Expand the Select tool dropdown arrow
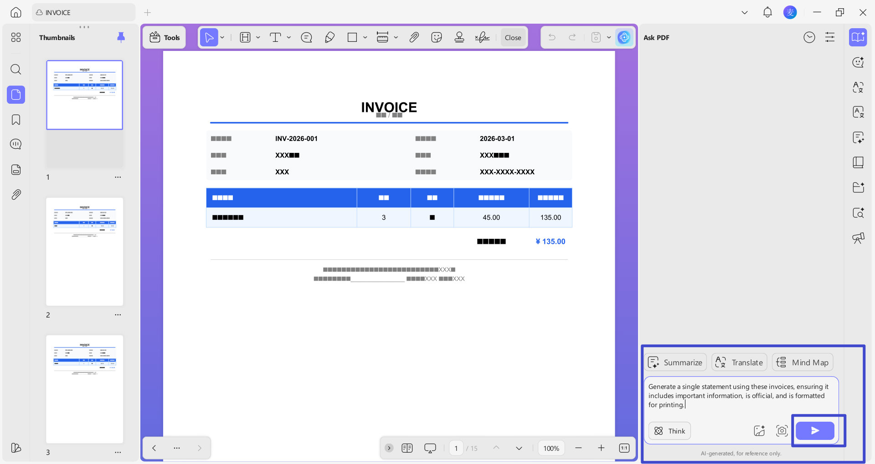 click(222, 37)
